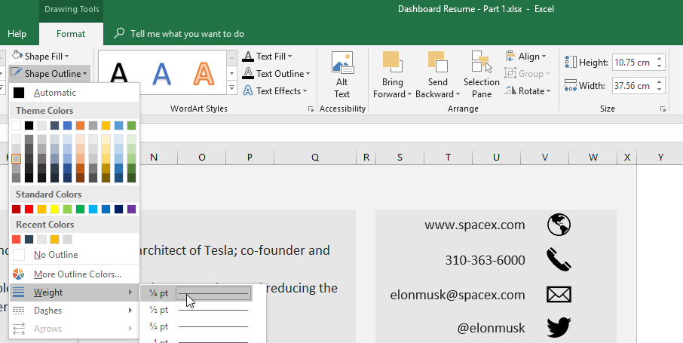Viewport: 683px width, 343px height.
Task: Choose No Outline from the menu
Action: coord(74,255)
